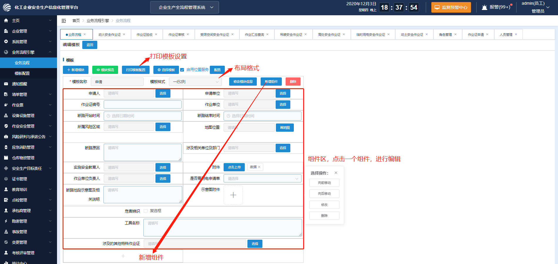Click the 修改模块信息 button
The height and width of the screenshot is (264, 558).
(243, 82)
